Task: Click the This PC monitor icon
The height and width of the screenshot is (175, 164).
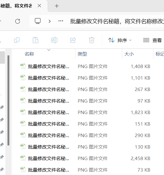Action: click(x=38, y=21)
